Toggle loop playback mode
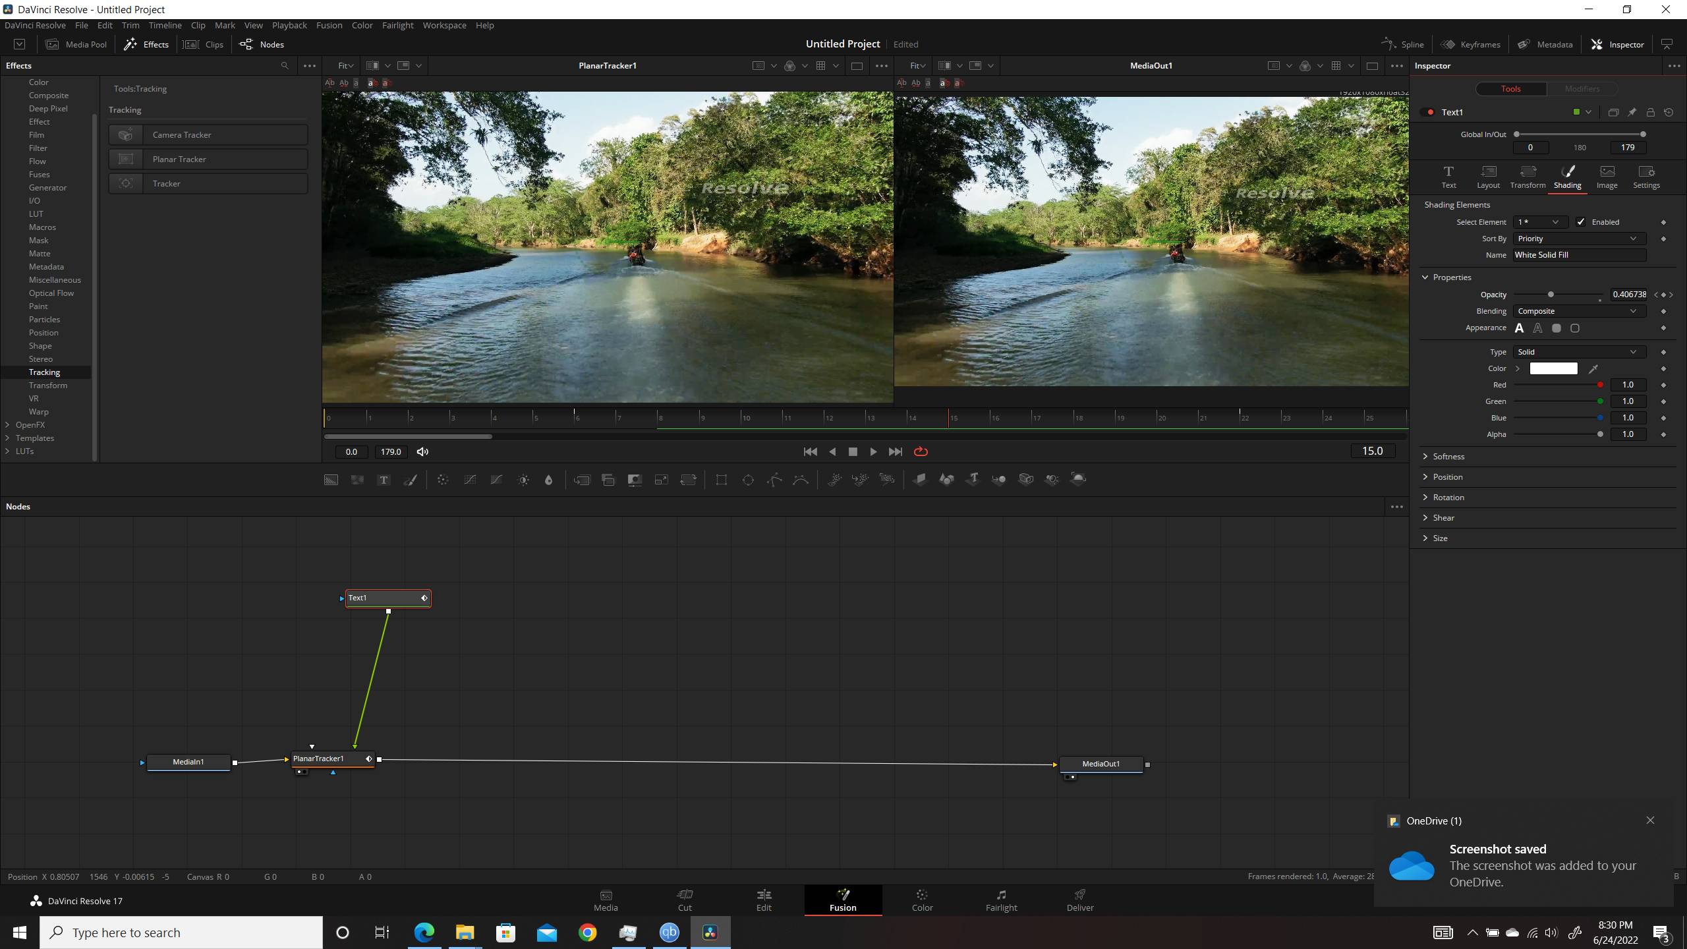This screenshot has height=949, width=1687. click(x=921, y=451)
